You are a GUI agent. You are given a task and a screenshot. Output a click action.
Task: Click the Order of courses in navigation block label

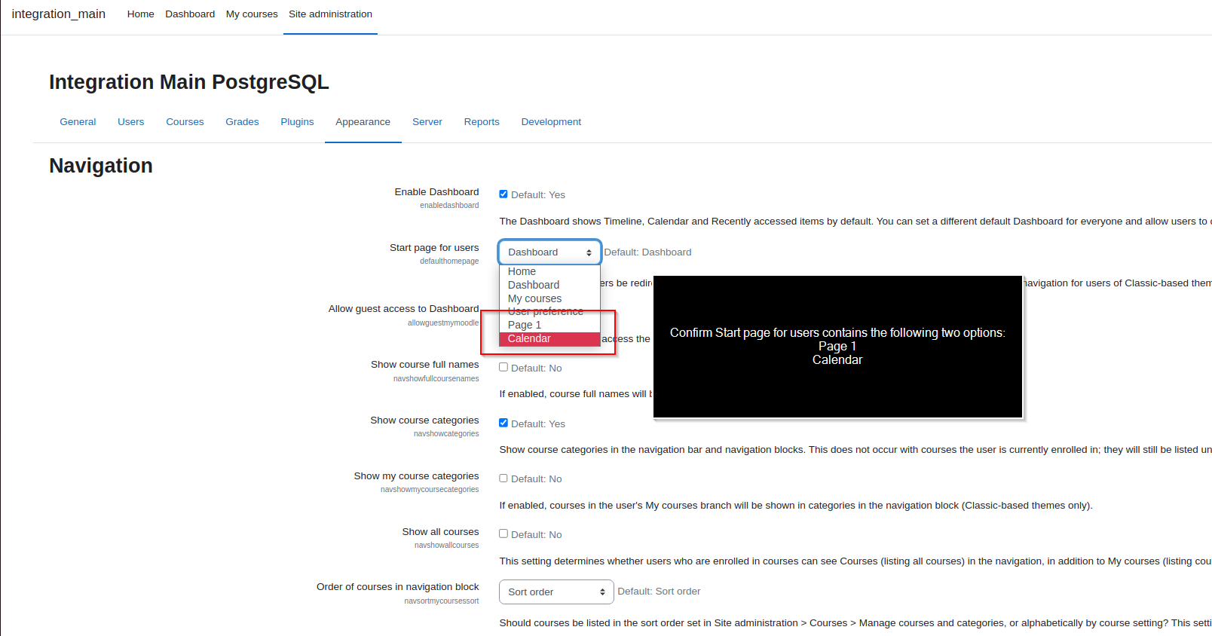397,586
